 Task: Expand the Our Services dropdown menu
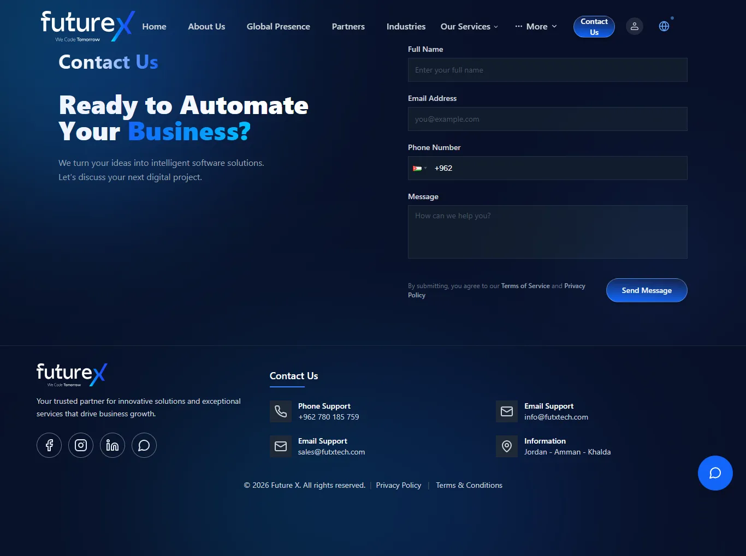(469, 26)
